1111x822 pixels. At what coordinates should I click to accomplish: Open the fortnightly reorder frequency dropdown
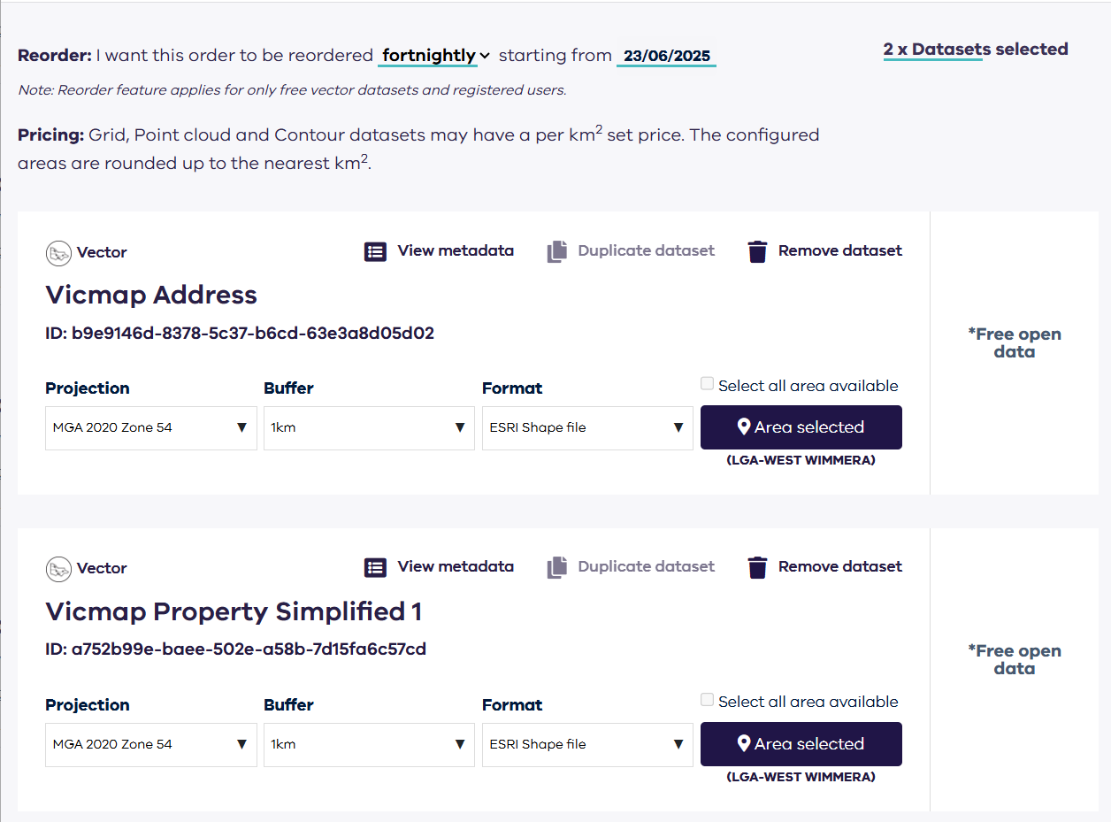coord(435,56)
